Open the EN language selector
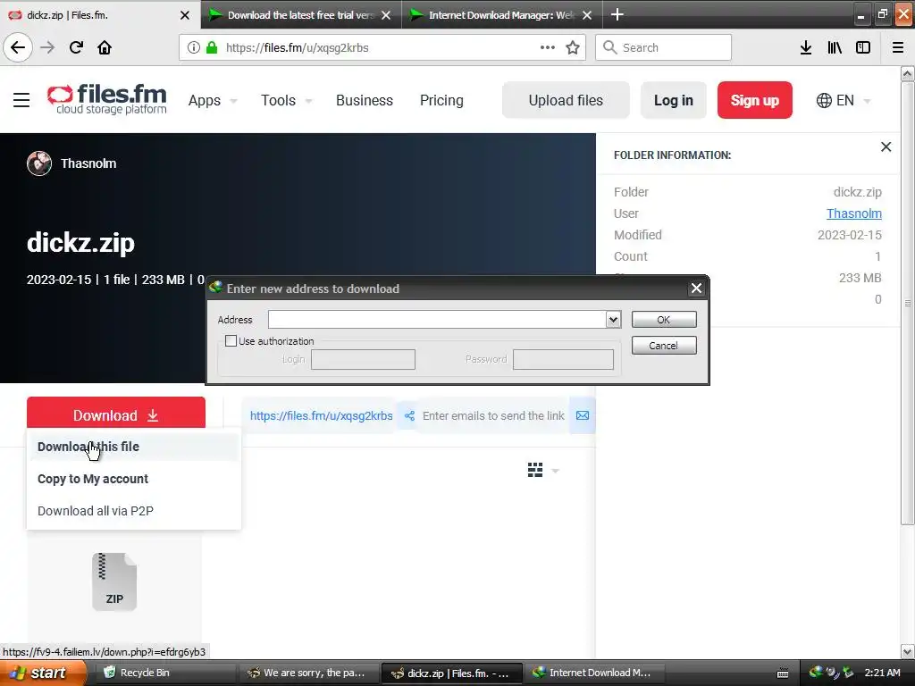 844,100
